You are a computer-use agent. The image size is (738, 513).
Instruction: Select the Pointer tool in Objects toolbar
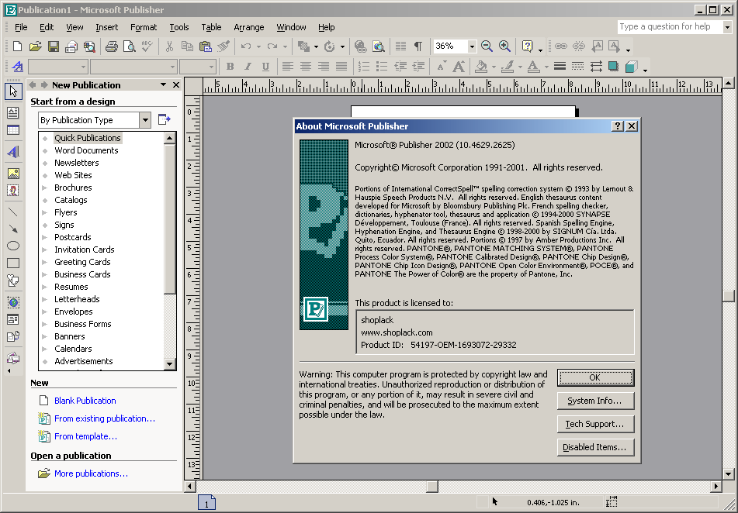[13, 91]
